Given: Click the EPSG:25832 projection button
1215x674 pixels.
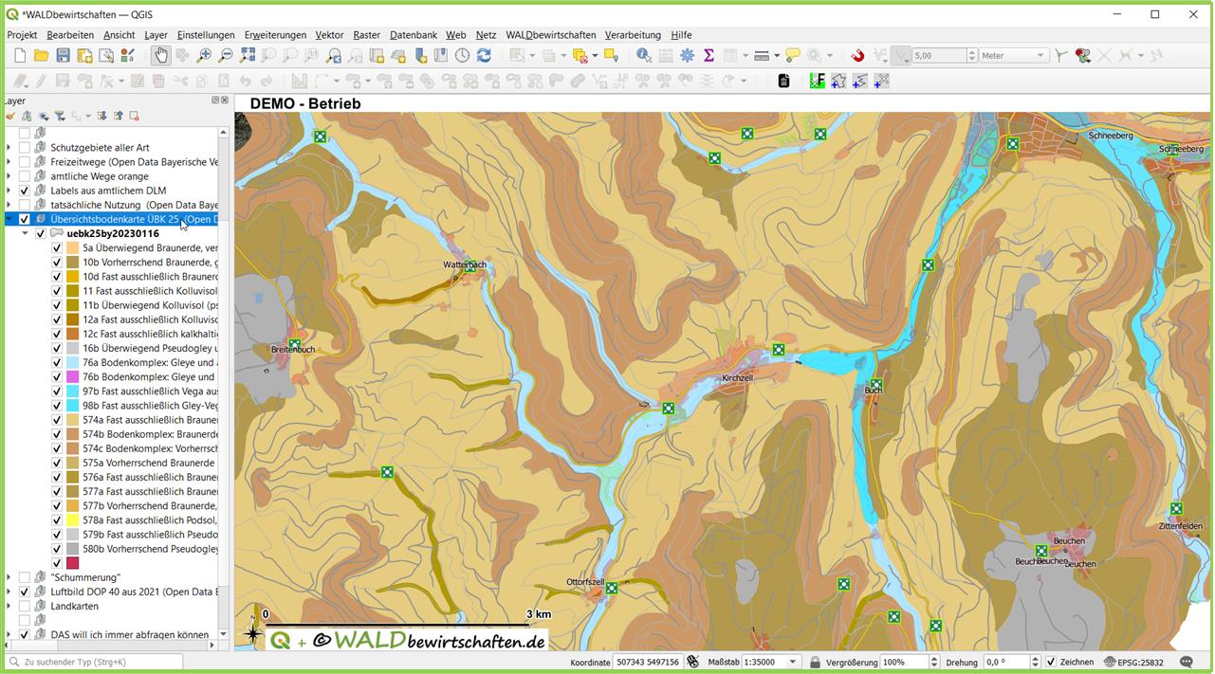Looking at the screenshot, I should click(1136, 662).
